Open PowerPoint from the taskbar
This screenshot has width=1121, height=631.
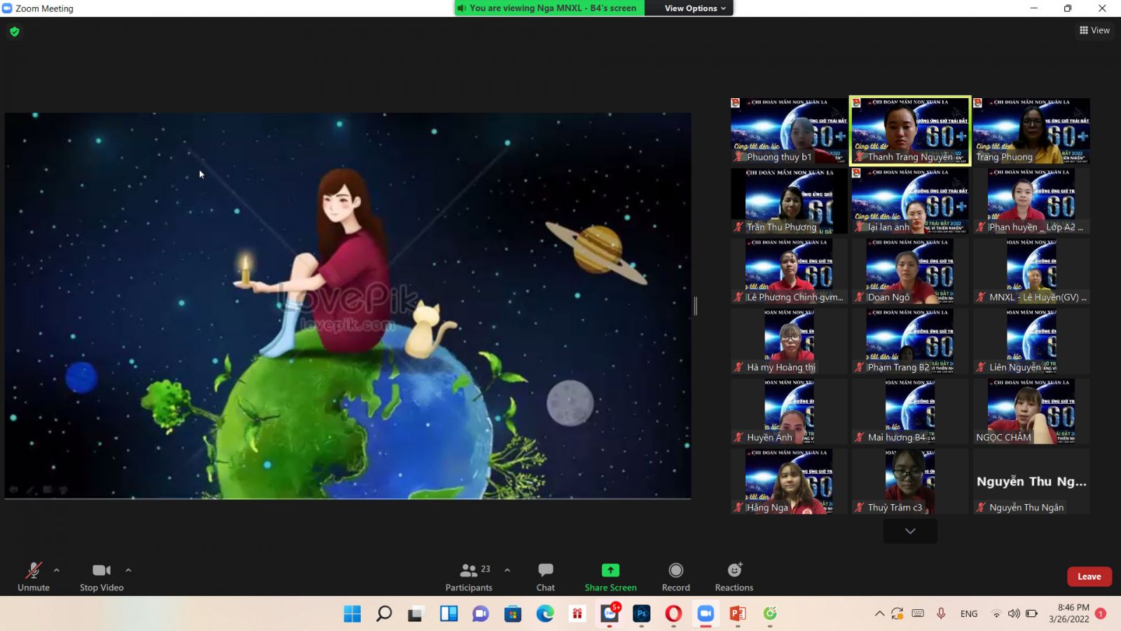click(737, 614)
